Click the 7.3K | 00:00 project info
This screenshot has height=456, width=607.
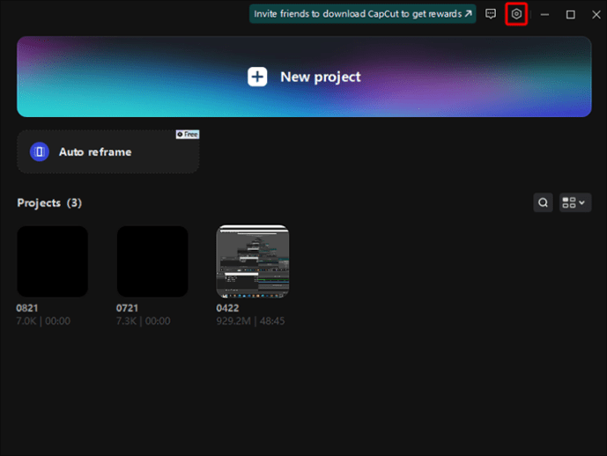coord(144,321)
